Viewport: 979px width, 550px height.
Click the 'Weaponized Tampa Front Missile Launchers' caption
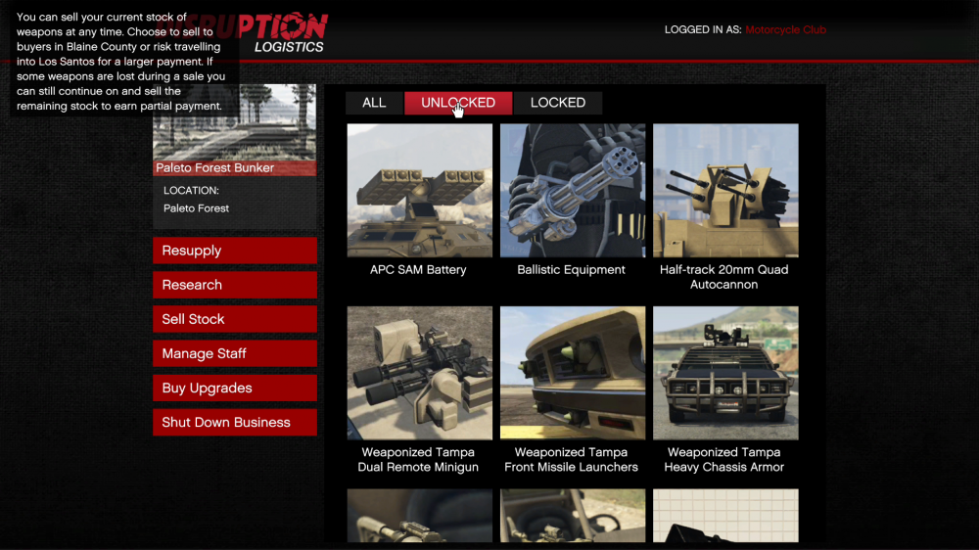coord(572,460)
